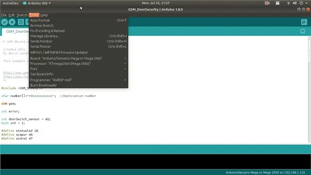The height and width of the screenshot is (175, 311).
Task: Click the Wi-Fi network icon in system tray
Action: (288, 3)
